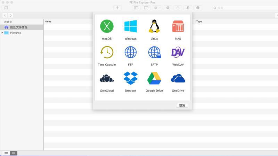Select the Time Capsule icon
Image resolution: width=278 pixels, height=156 pixels.
click(x=107, y=52)
